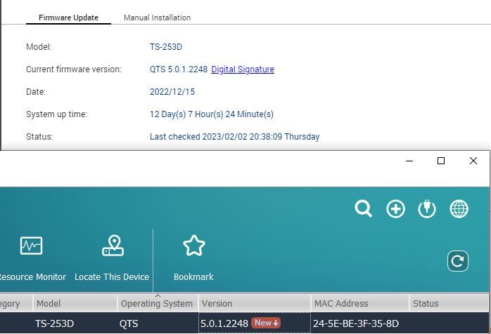This screenshot has height=334, width=491.
Task: Sort by the MAC Address column header
Action: [360, 303]
